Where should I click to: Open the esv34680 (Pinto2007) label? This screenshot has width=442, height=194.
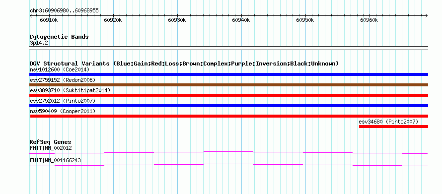(x=388, y=122)
